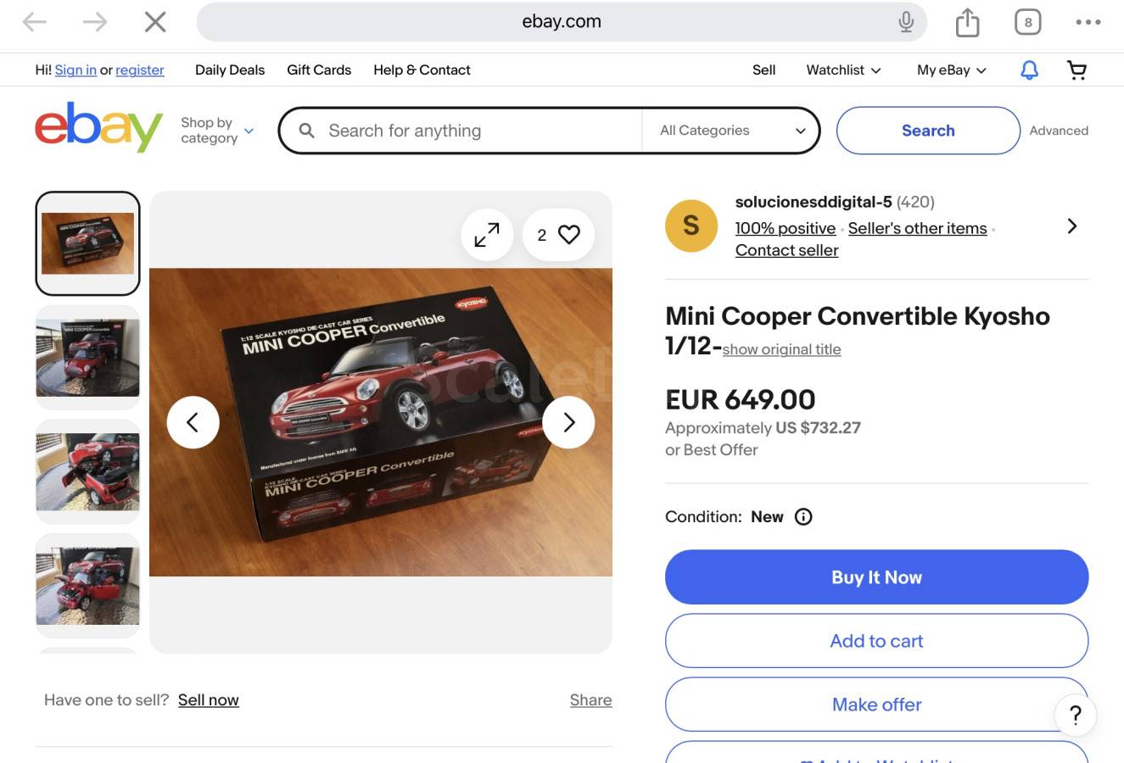Expand the My eBay menu
Image resolution: width=1124 pixels, height=763 pixels.
point(951,70)
